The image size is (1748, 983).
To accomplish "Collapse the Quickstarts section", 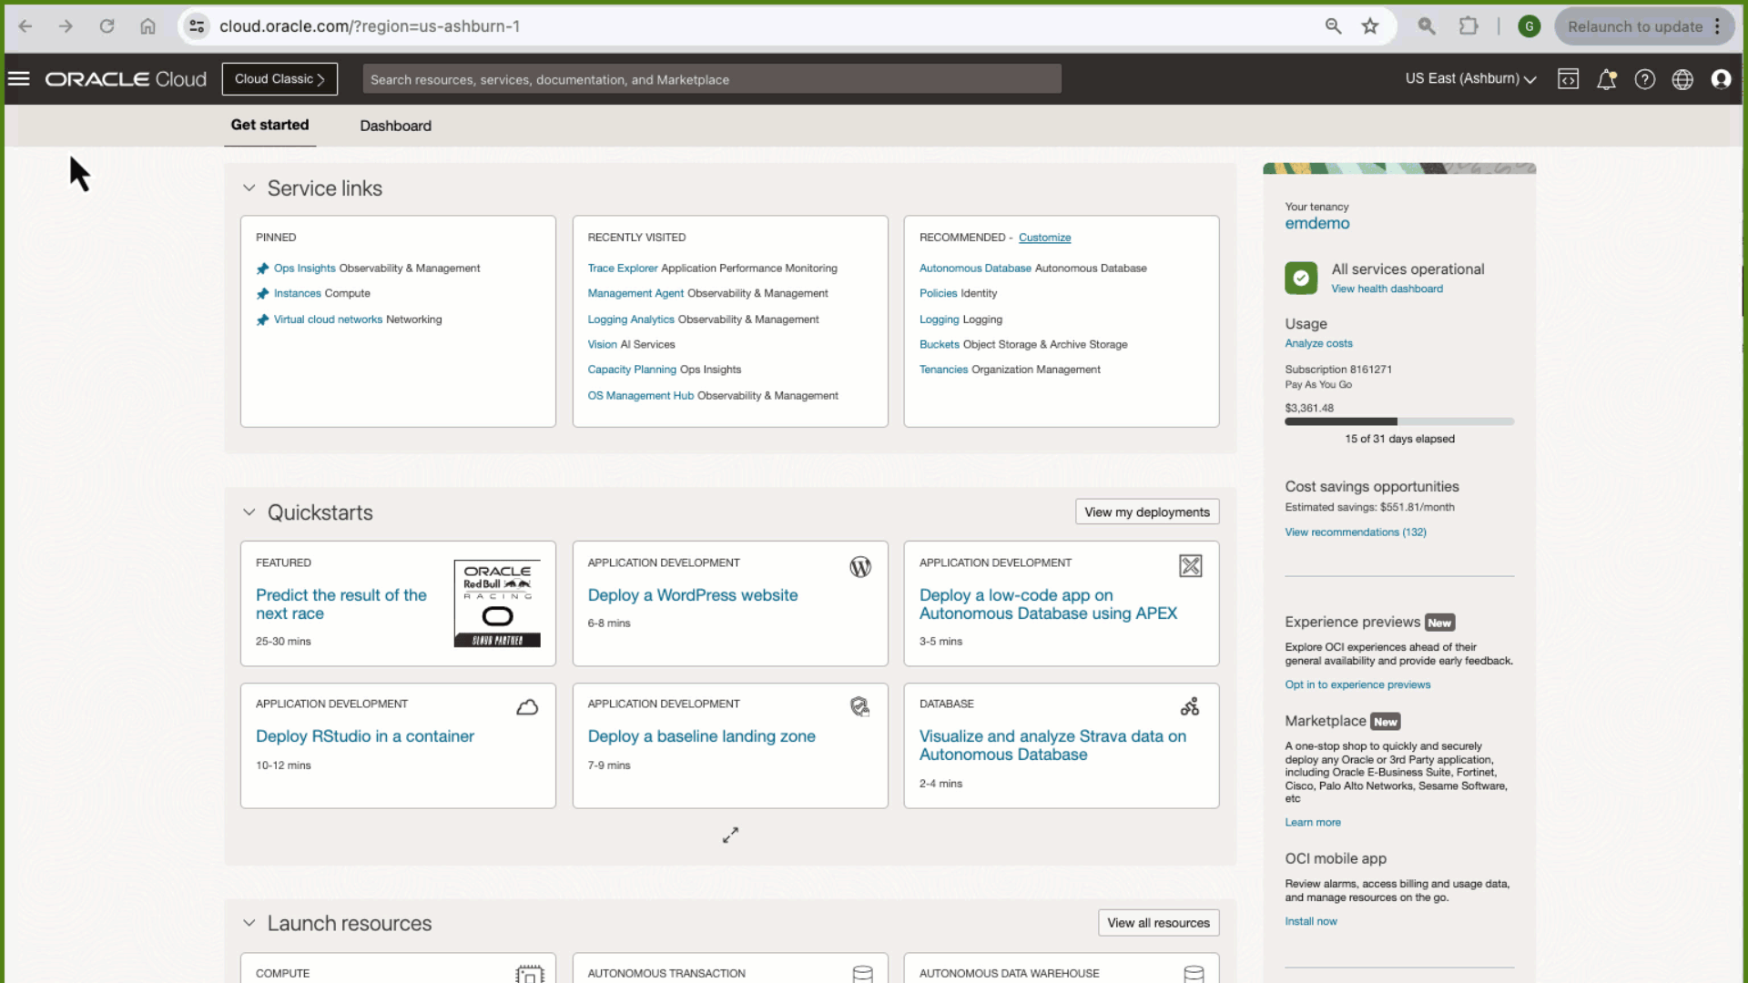I will coord(249,512).
